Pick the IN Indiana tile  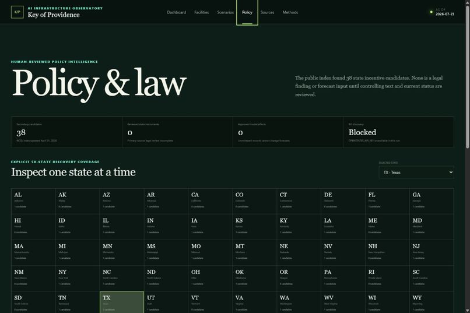pos(166,227)
